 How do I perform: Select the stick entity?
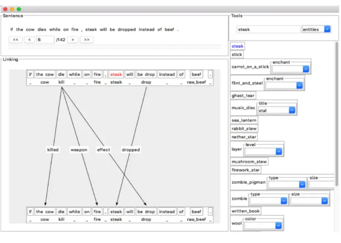(x=237, y=54)
